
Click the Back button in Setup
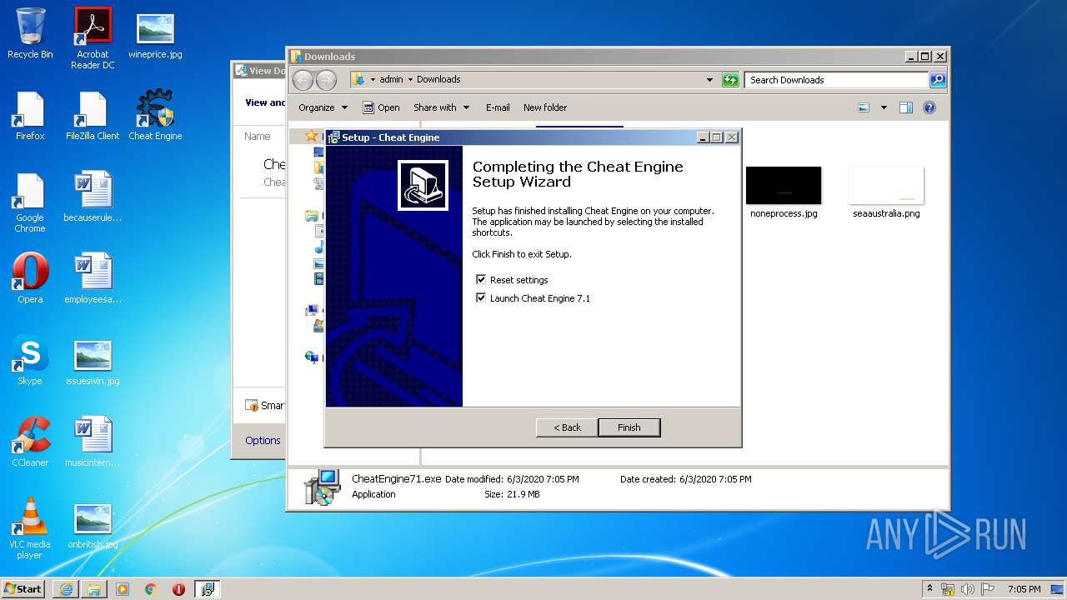(x=567, y=427)
